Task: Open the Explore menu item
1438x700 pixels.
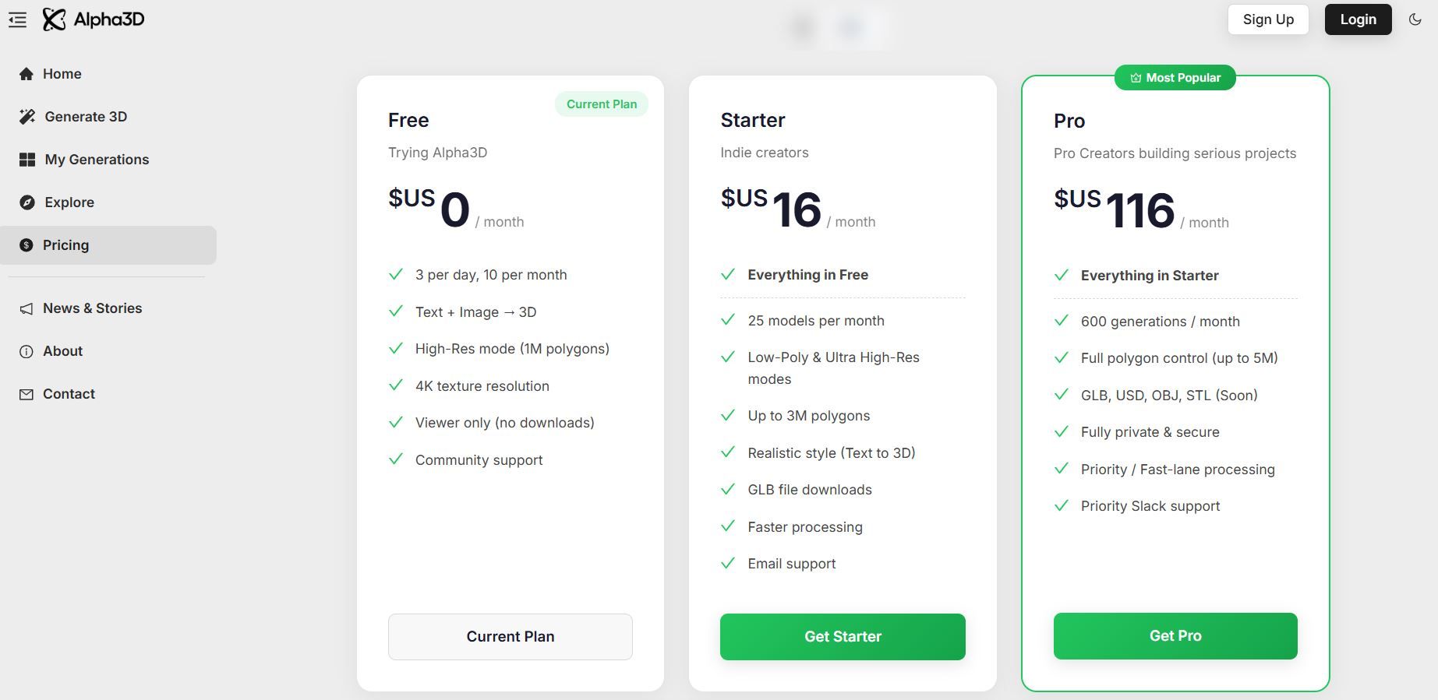Action: [x=69, y=202]
